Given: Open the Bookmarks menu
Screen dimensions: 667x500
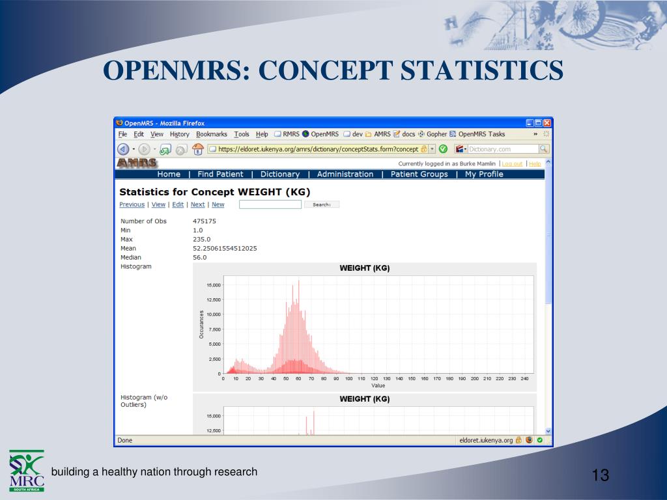Looking at the screenshot, I should (x=212, y=134).
